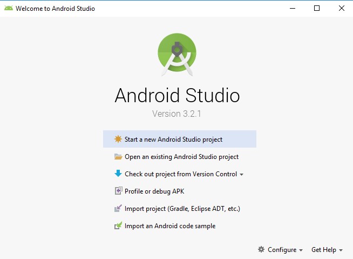This screenshot has width=353, height=259.
Task: Click the blue download arrow icon for Version Control
Action: 118,174
